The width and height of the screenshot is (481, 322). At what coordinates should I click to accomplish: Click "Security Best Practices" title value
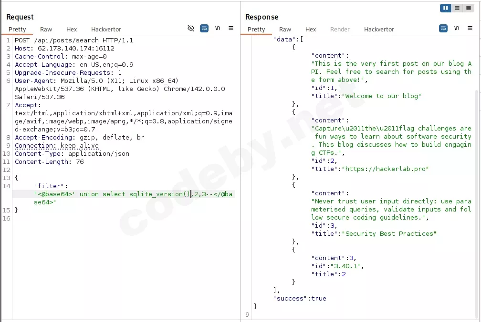[389, 234]
